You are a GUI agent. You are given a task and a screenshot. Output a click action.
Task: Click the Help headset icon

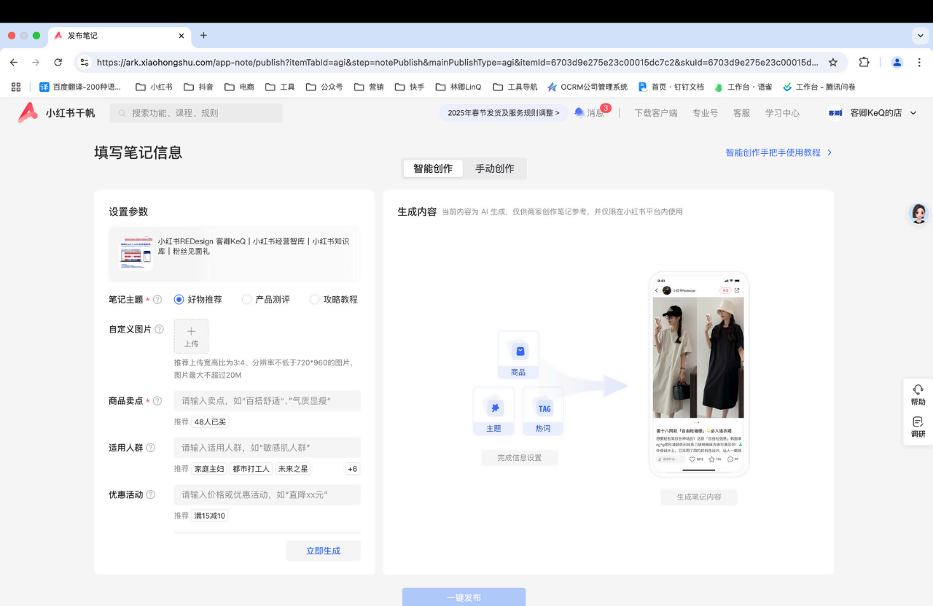(918, 389)
